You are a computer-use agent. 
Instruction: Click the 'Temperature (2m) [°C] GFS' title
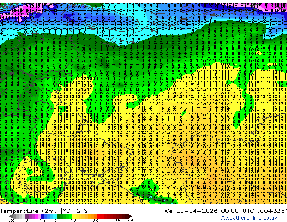44,211
